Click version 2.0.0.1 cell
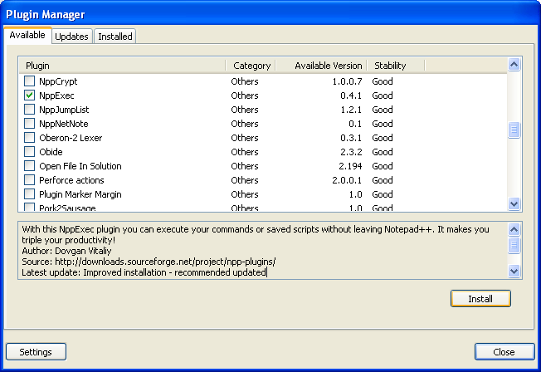The width and height of the screenshot is (541, 372). coord(347,181)
